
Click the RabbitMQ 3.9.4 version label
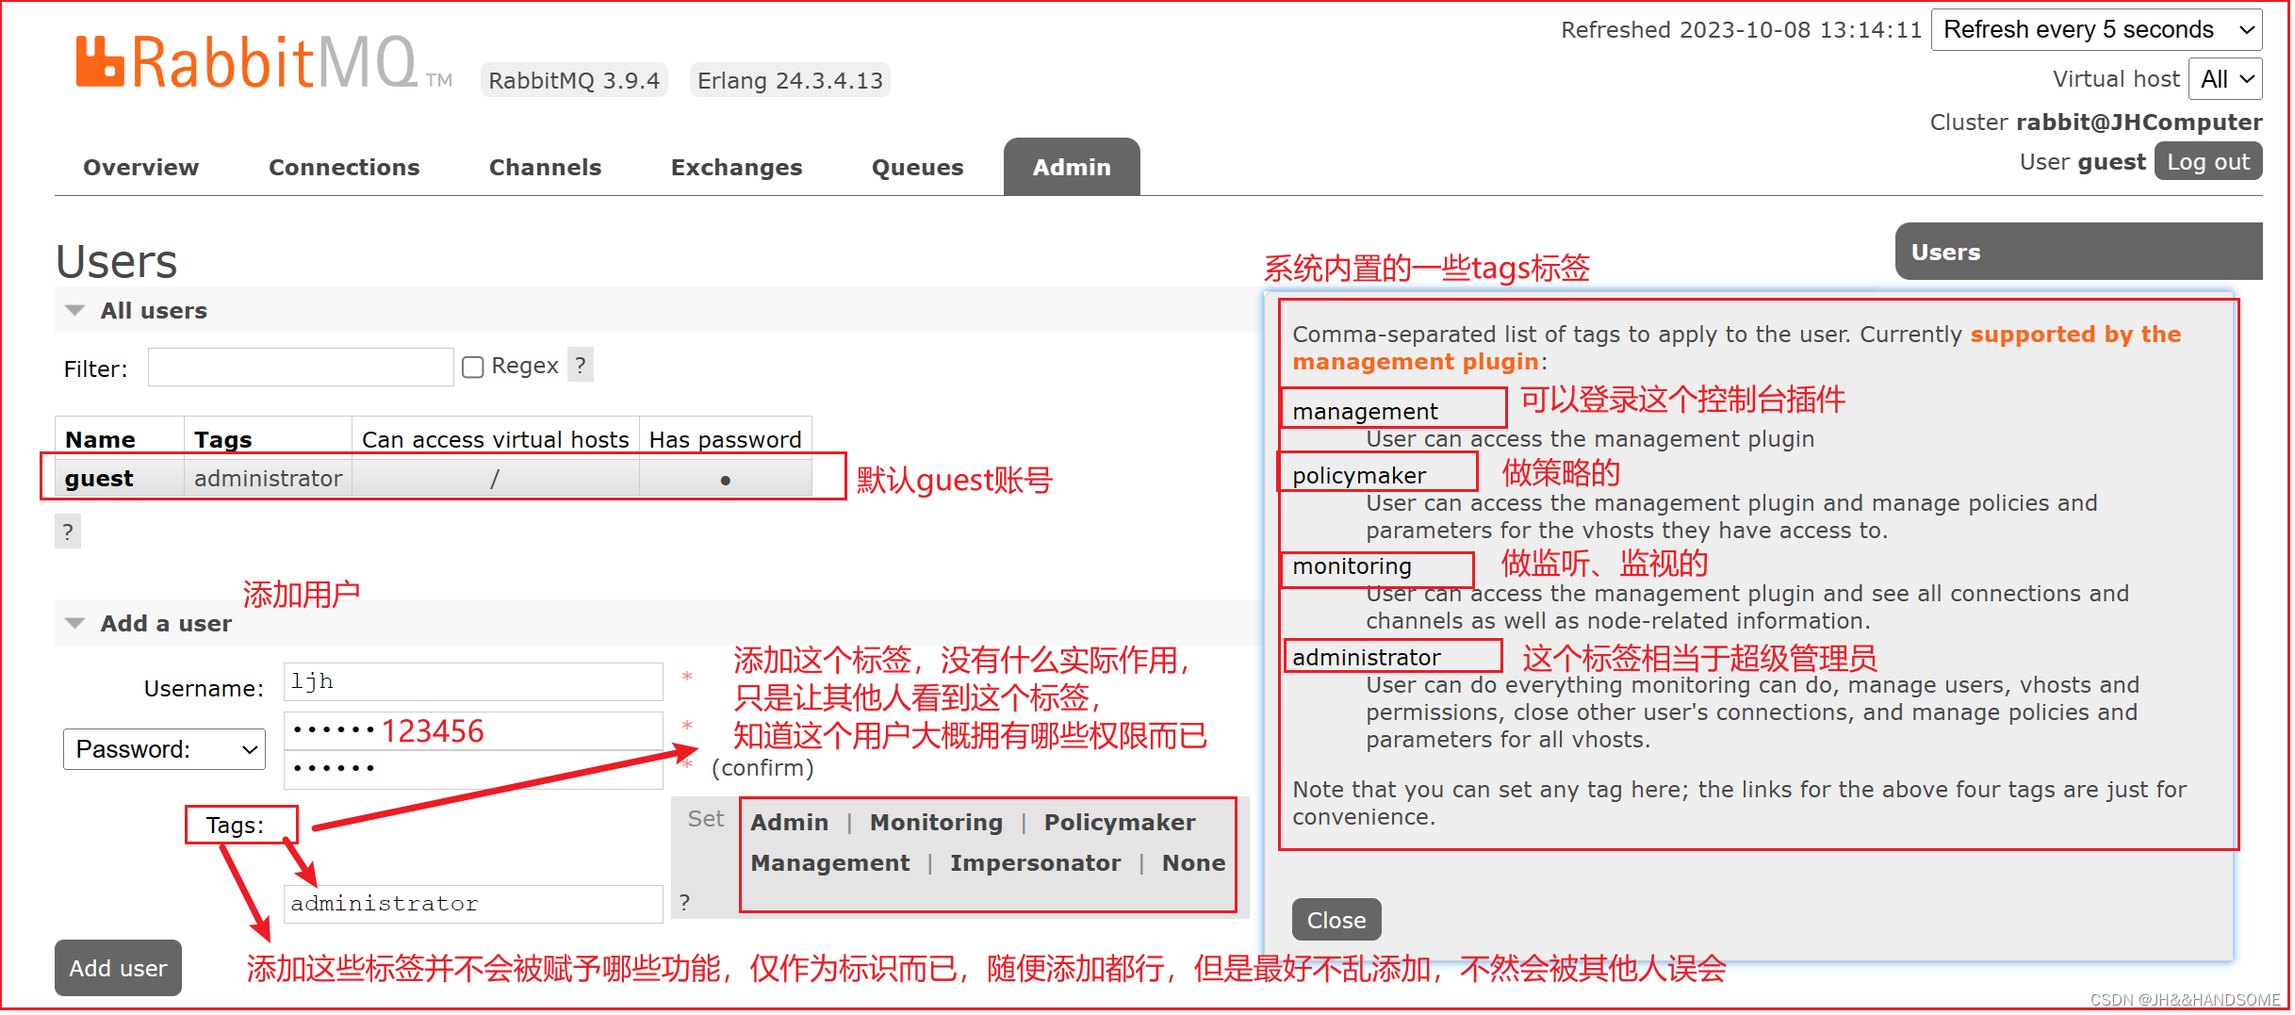tap(574, 81)
